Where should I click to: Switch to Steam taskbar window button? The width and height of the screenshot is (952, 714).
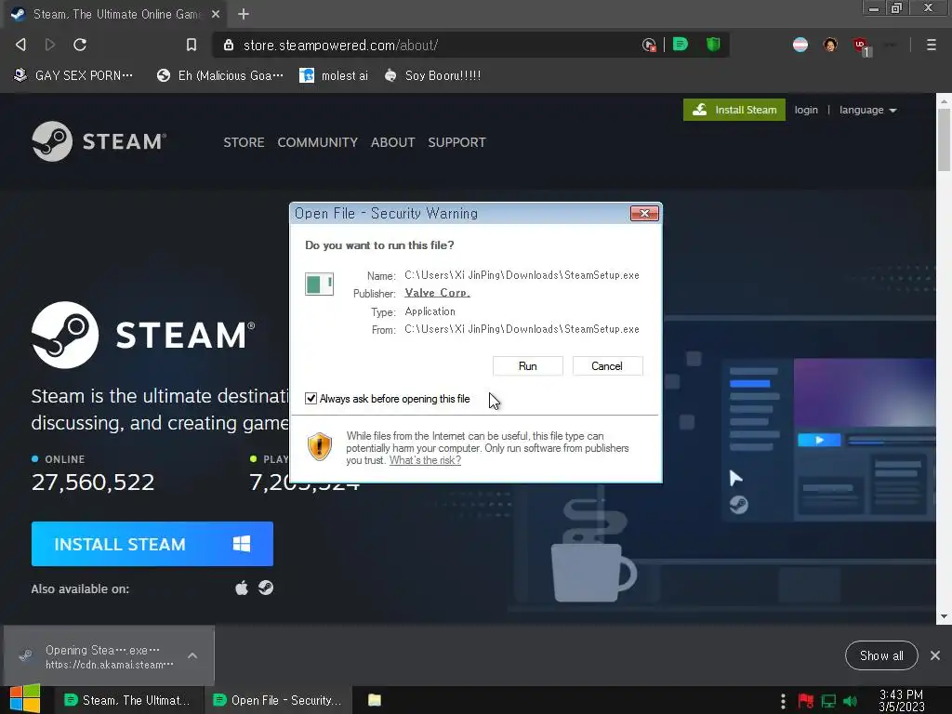(x=127, y=700)
